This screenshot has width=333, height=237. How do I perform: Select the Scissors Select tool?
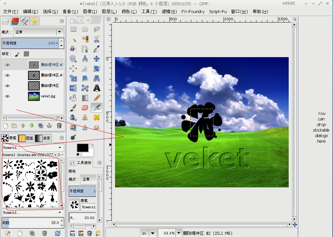(97, 39)
